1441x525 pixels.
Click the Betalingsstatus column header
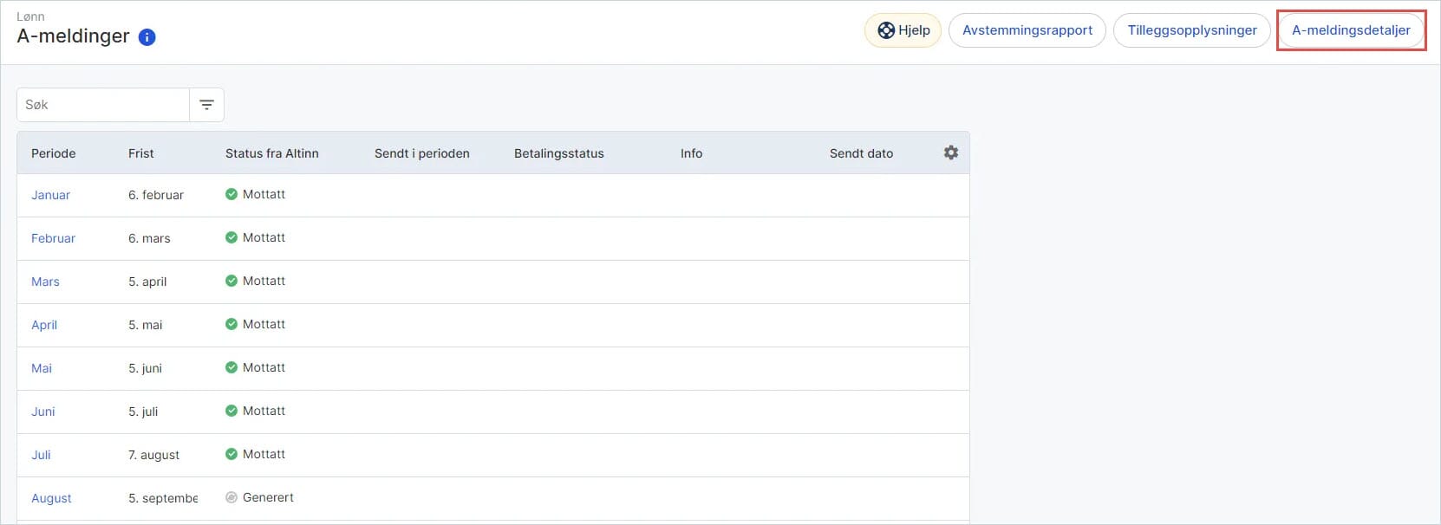pos(559,153)
